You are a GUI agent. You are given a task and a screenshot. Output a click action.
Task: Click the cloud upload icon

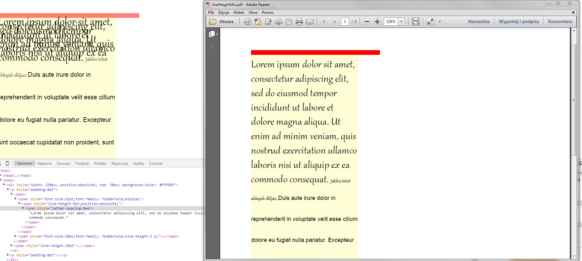(279, 22)
